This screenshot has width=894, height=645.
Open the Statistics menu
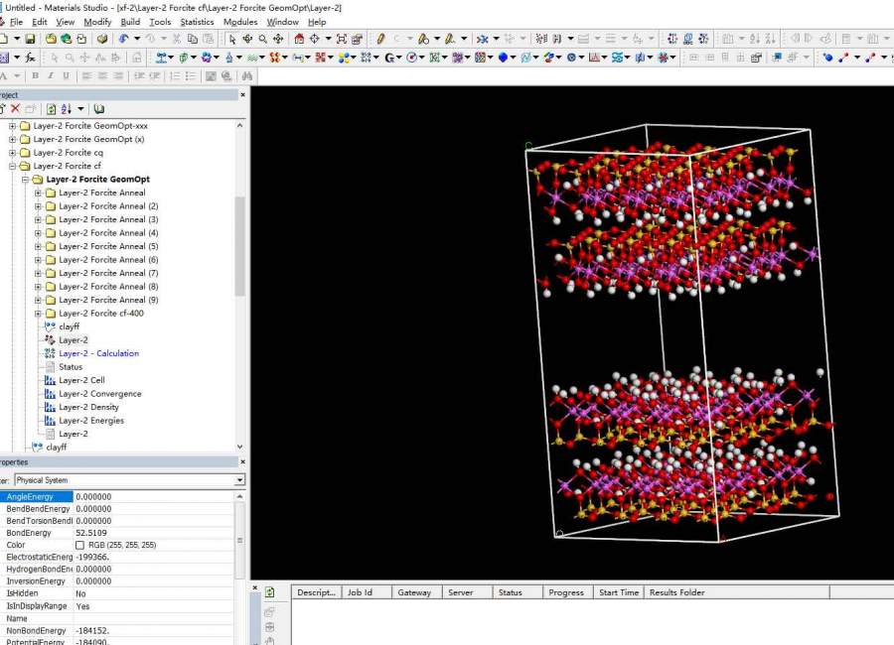pyautogui.click(x=197, y=22)
